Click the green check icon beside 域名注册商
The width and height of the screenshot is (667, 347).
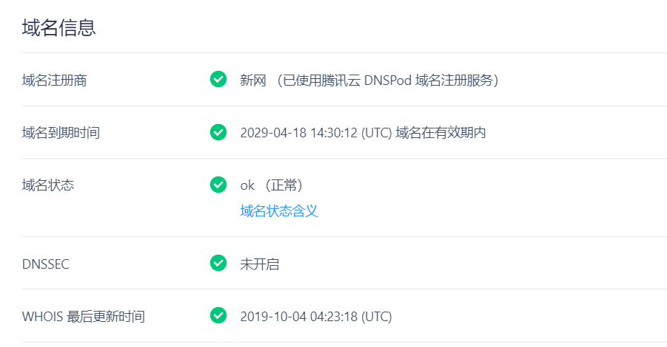[218, 79]
